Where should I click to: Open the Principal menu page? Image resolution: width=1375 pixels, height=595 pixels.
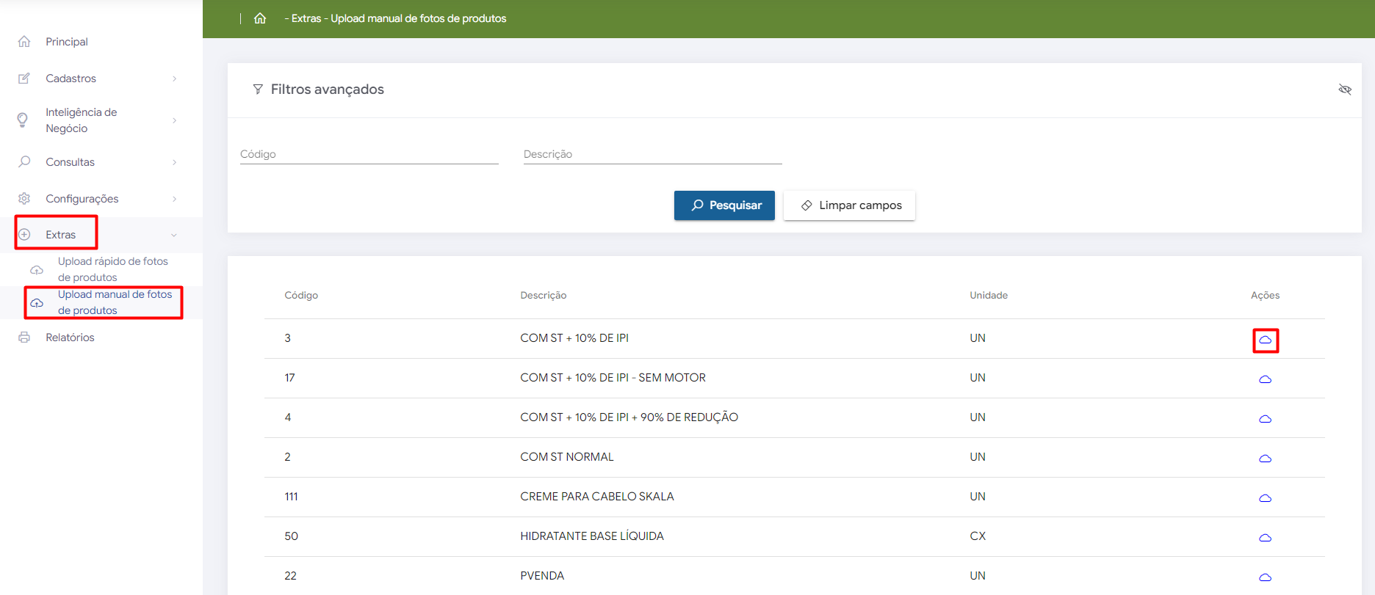(x=66, y=42)
